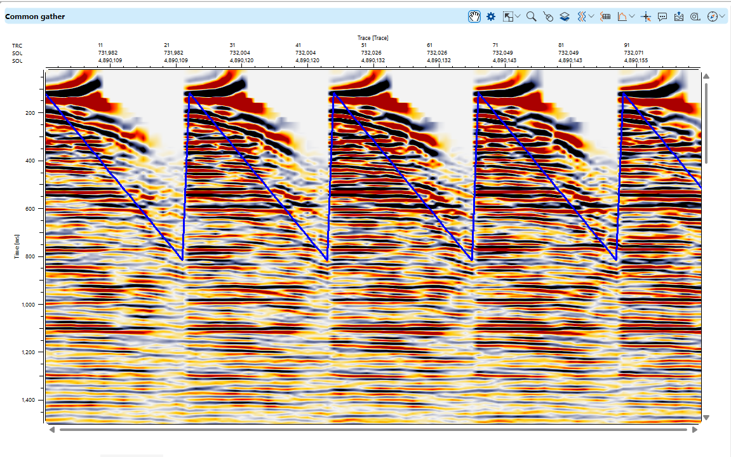Image resolution: width=731 pixels, height=457 pixels.
Task: Click the compass orientation icon
Action: [x=712, y=17]
